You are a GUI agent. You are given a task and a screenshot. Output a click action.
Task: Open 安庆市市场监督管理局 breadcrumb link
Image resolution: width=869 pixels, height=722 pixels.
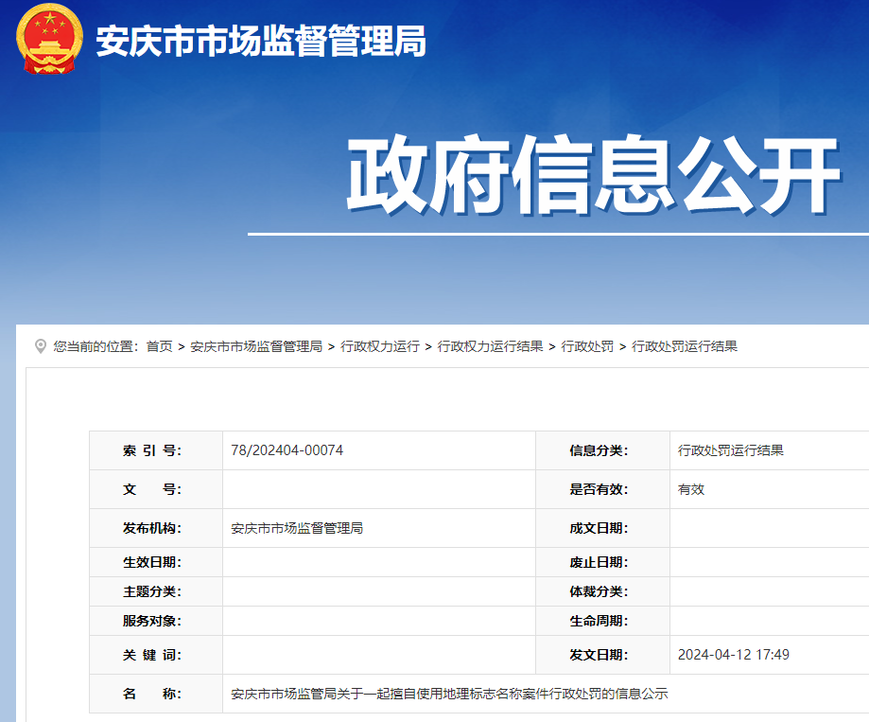tap(255, 346)
